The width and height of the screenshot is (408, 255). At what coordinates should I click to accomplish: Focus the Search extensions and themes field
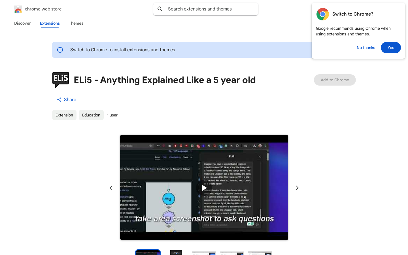pyautogui.click(x=206, y=9)
